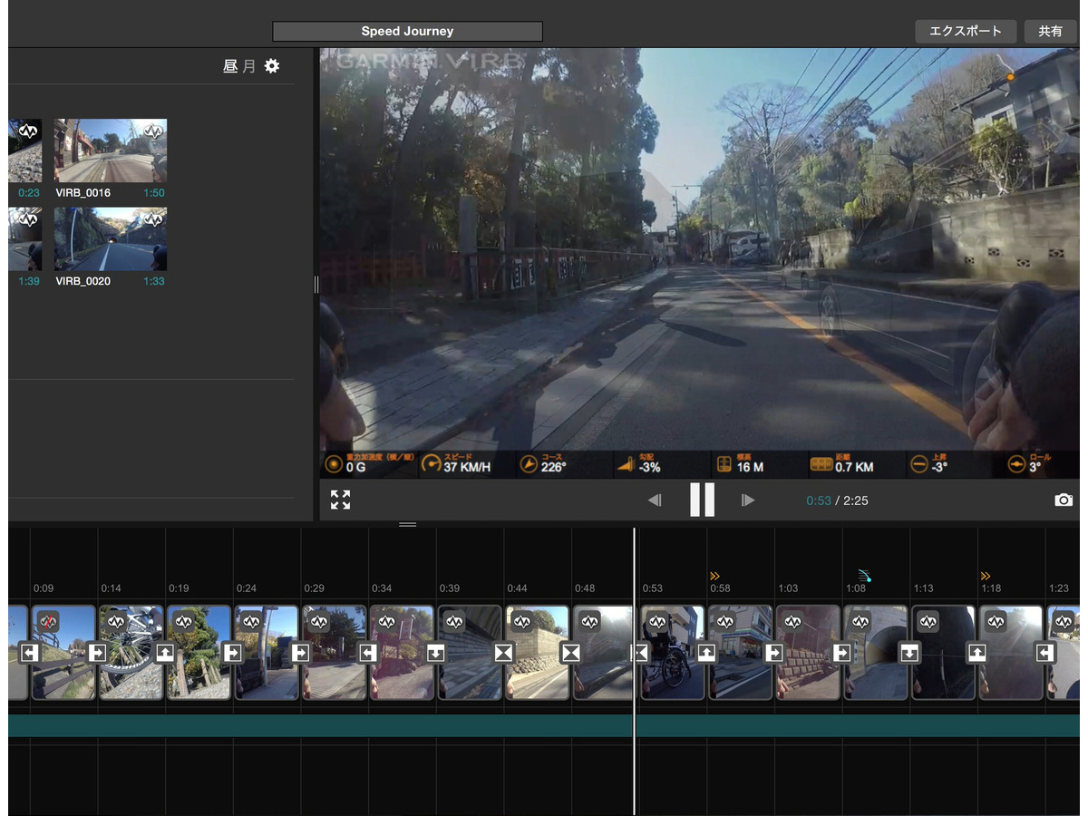Screen dimensions: 1088x816
Task: Click the 共有 share button
Action: 1051,31
